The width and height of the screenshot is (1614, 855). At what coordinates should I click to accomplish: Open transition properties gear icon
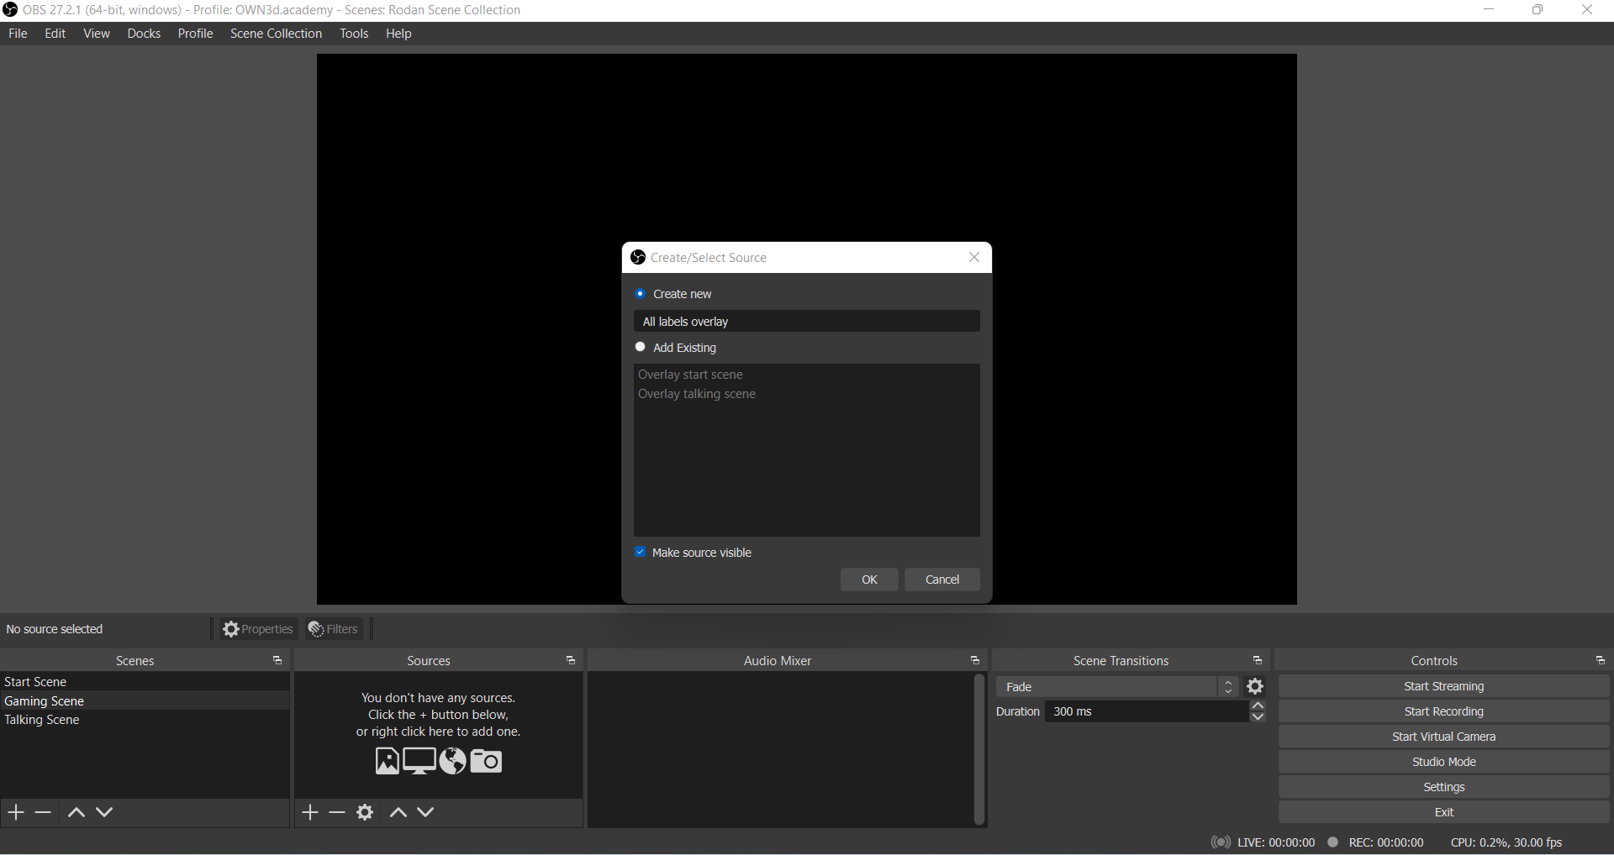1256,687
